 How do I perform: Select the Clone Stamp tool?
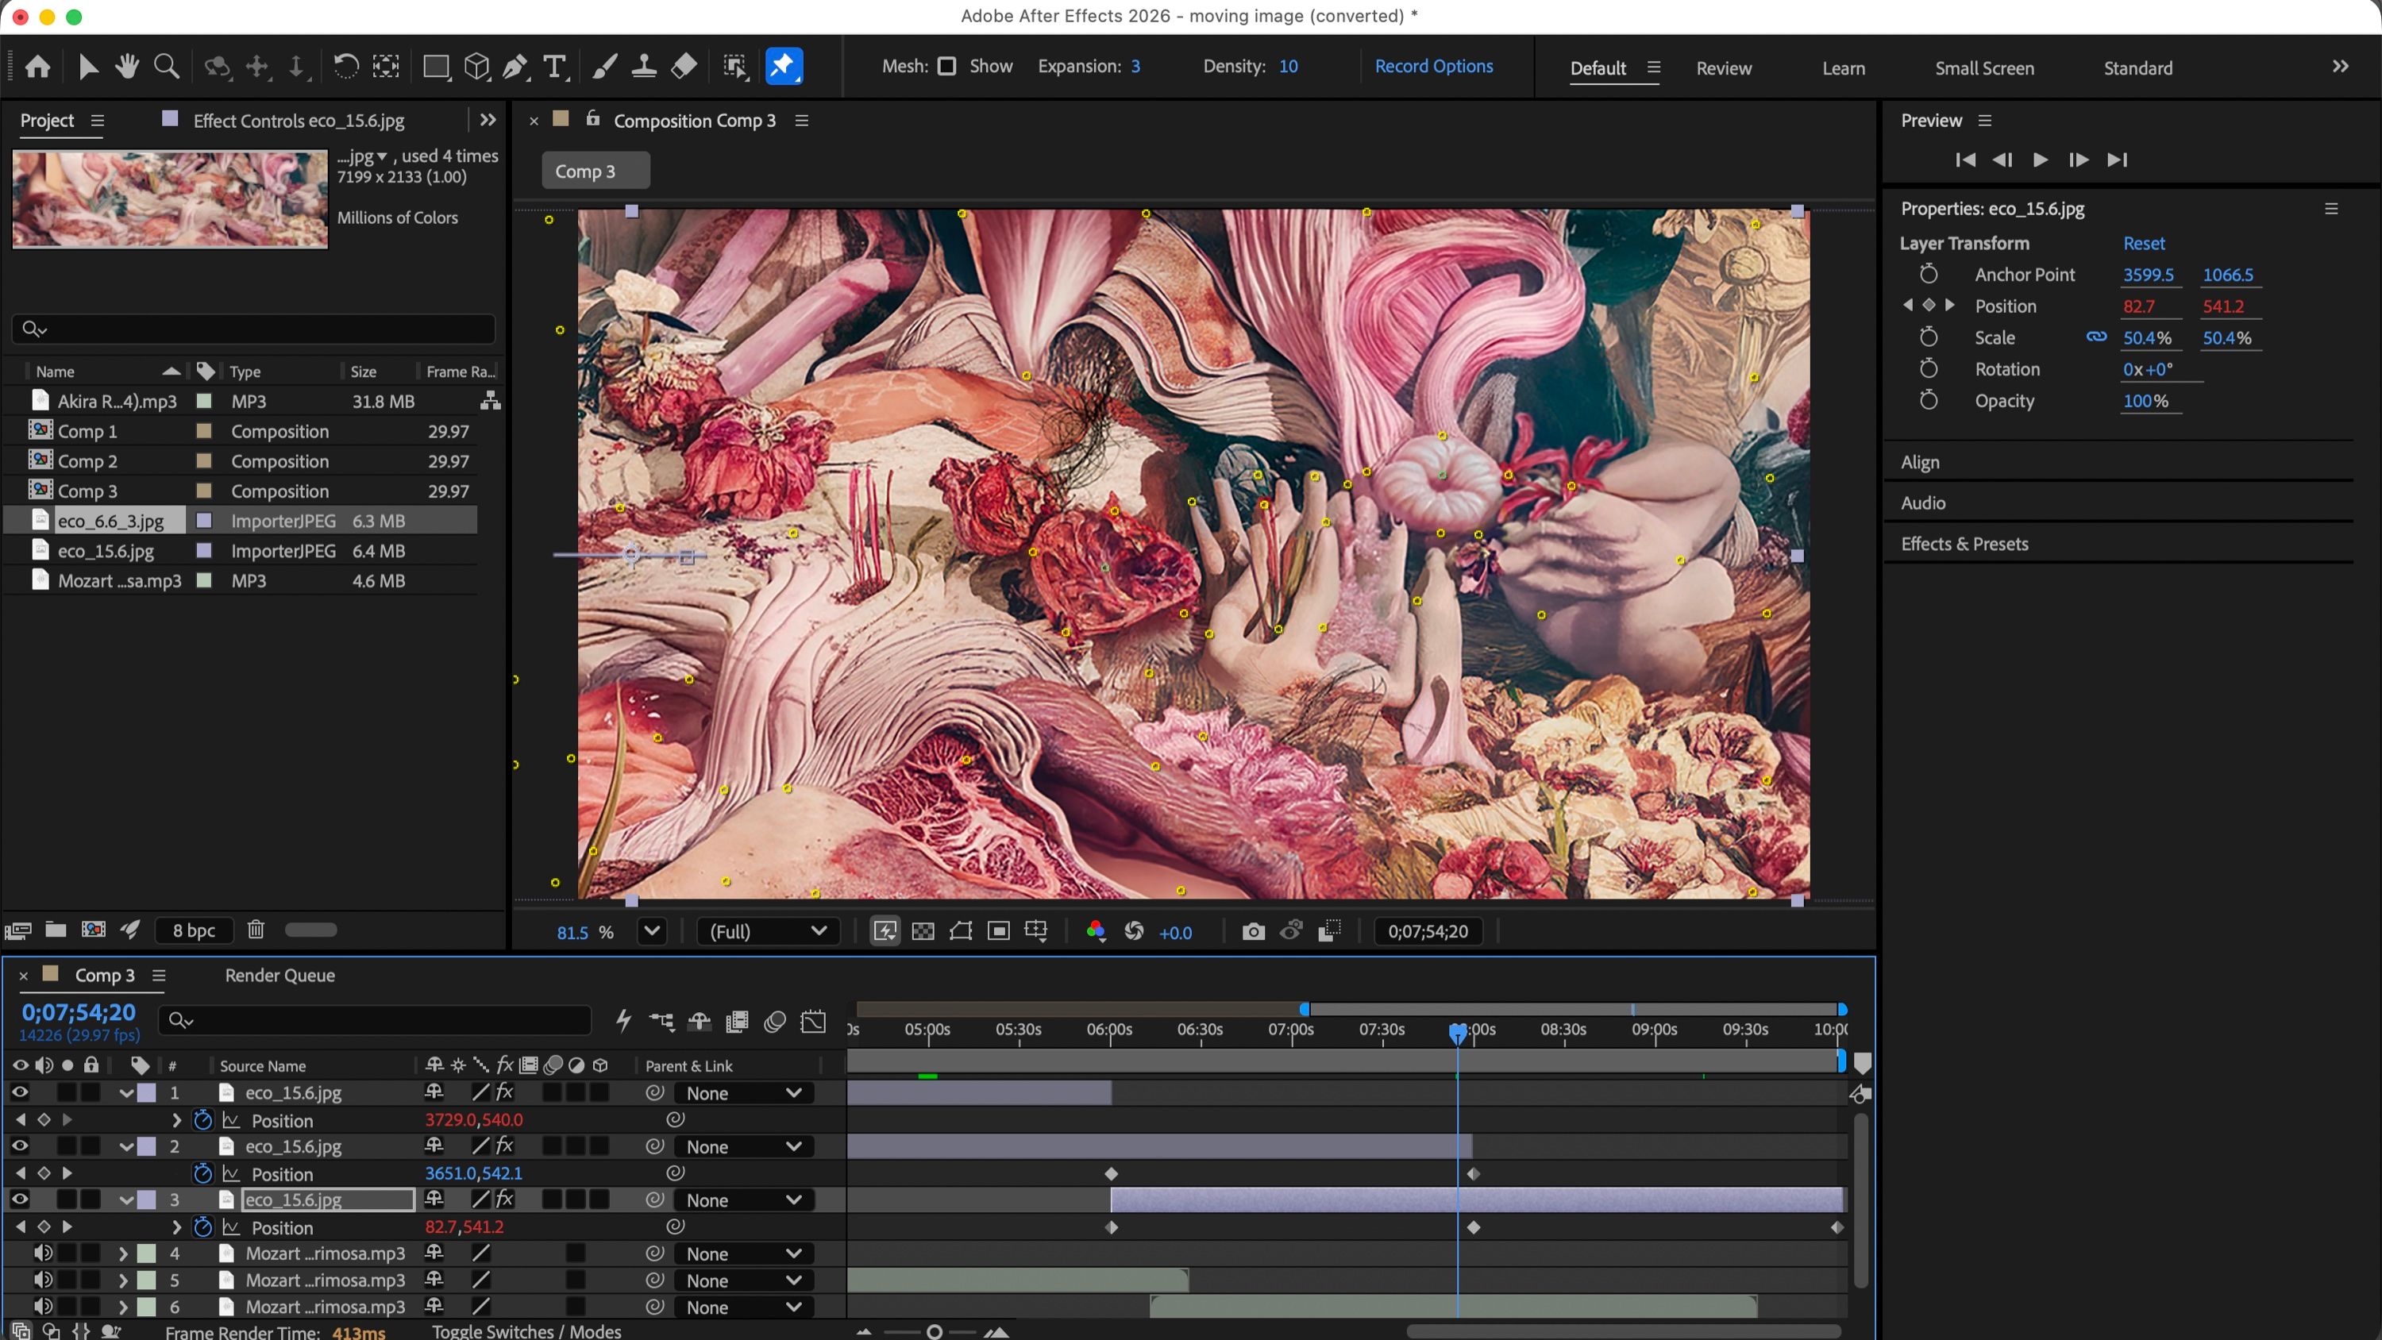(x=644, y=67)
